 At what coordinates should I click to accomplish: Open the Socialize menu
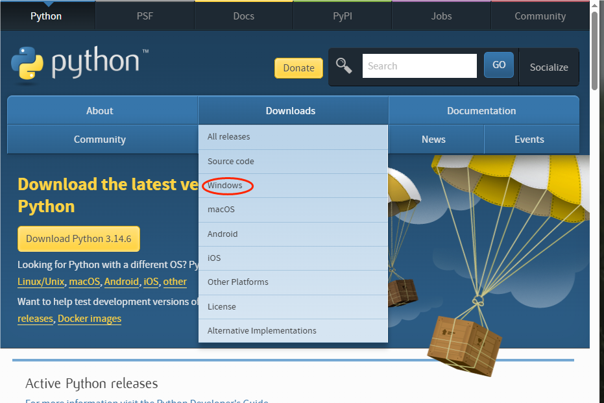[549, 67]
